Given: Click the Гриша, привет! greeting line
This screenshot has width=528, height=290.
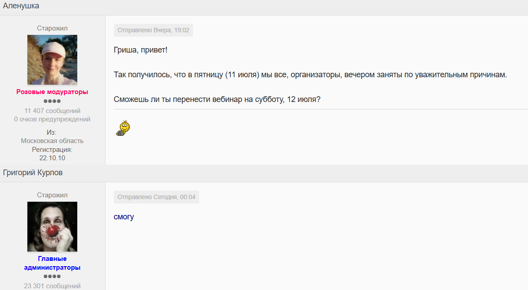Looking at the screenshot, I should [x=140, y=50].
